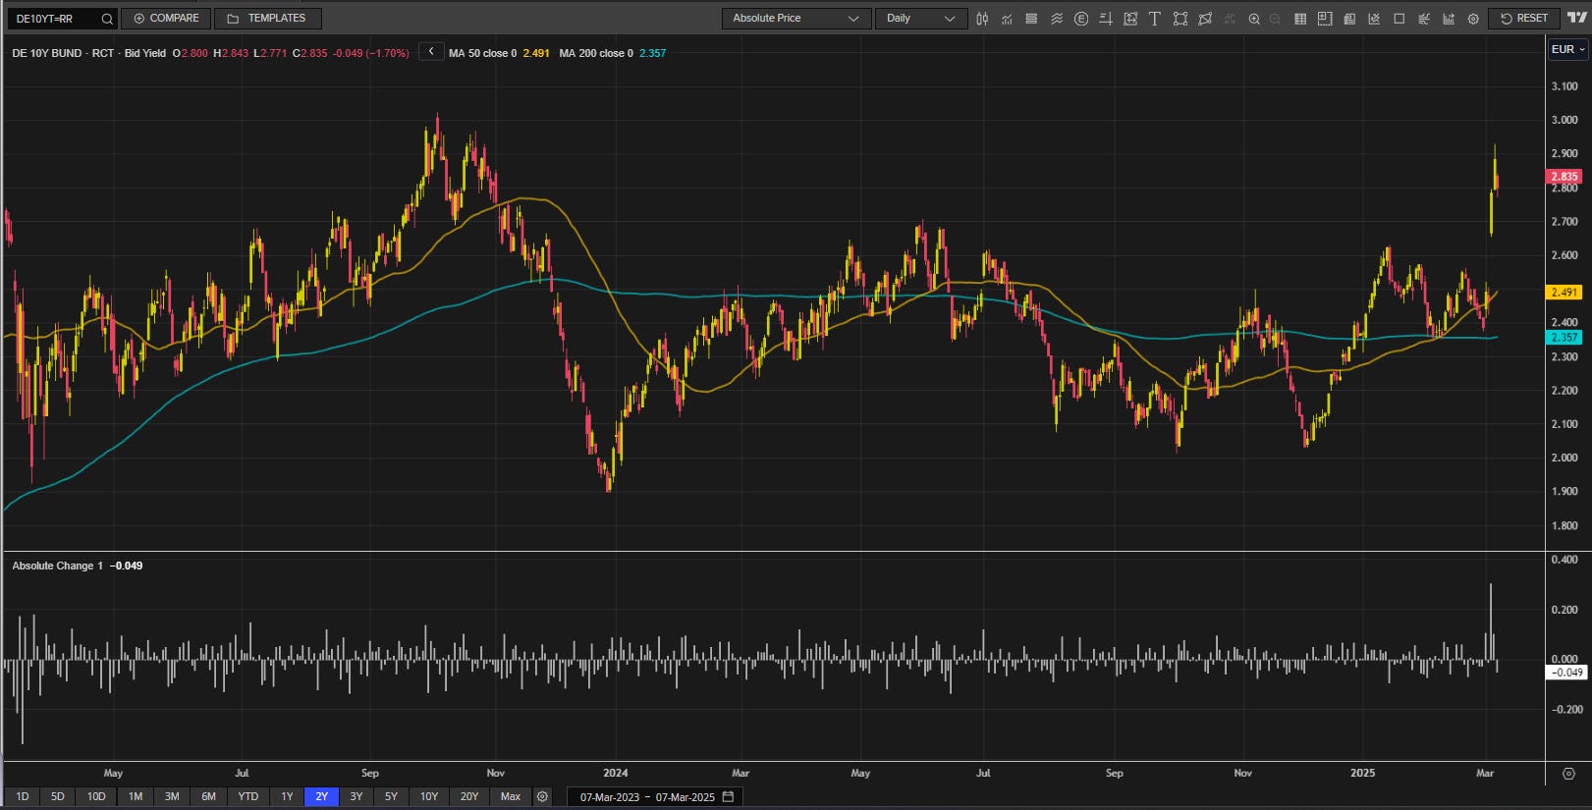The height and width of the screenshot is (810, 1592).
Task: Click the lines with strike-through icon
Action: (1424, 19)
